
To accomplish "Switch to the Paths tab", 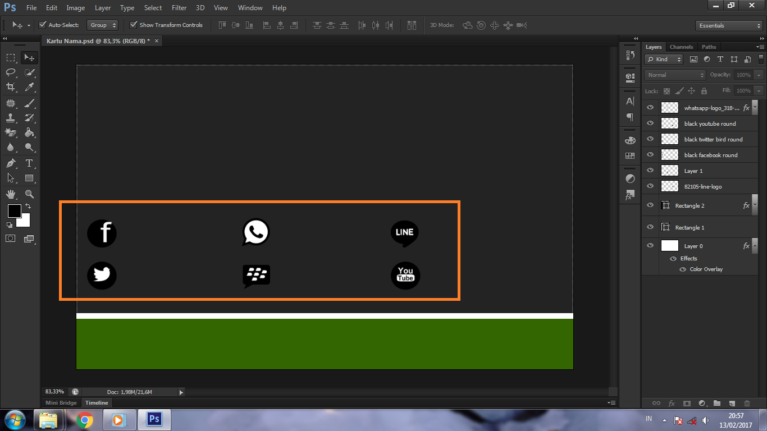I will click(x=709, y=47).
